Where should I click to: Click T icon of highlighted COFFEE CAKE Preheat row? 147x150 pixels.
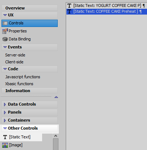pyautogui.click(x=69, y=12)
